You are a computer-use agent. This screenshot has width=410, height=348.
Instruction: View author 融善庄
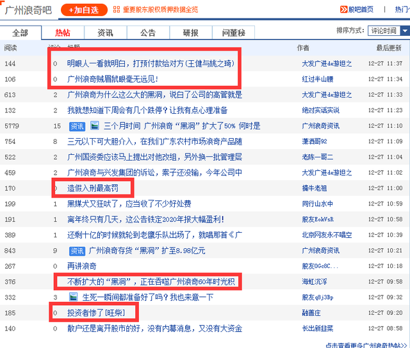(311, 313)
